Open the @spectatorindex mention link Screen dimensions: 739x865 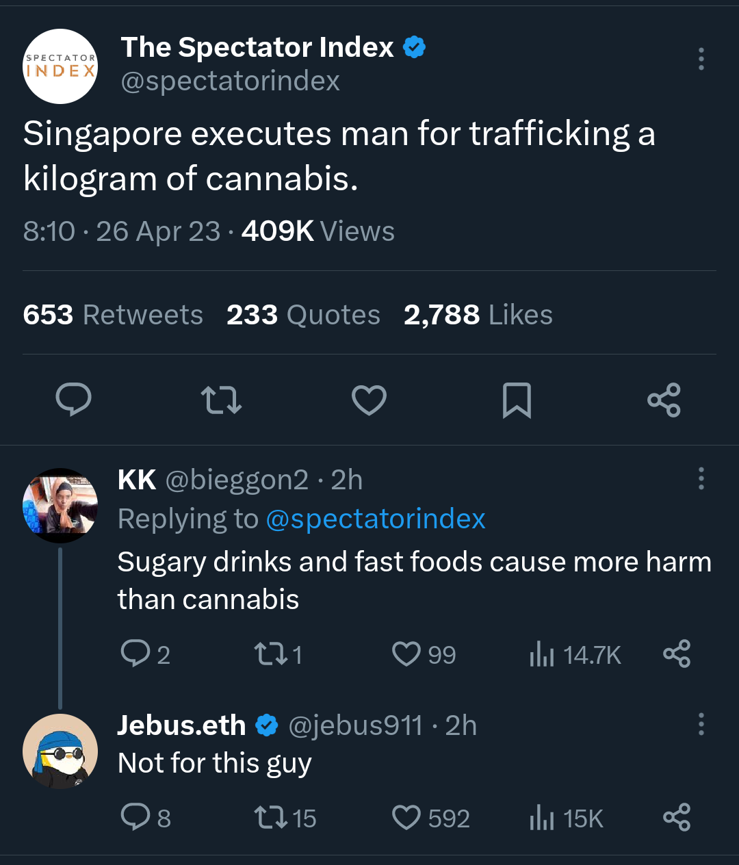(x=375, y=519)
